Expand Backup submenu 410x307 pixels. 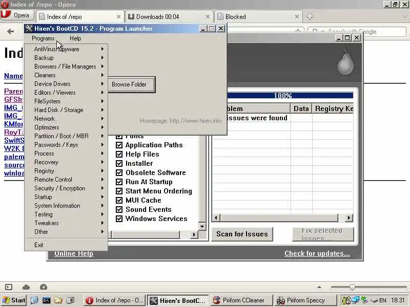[x=66, y=58]
